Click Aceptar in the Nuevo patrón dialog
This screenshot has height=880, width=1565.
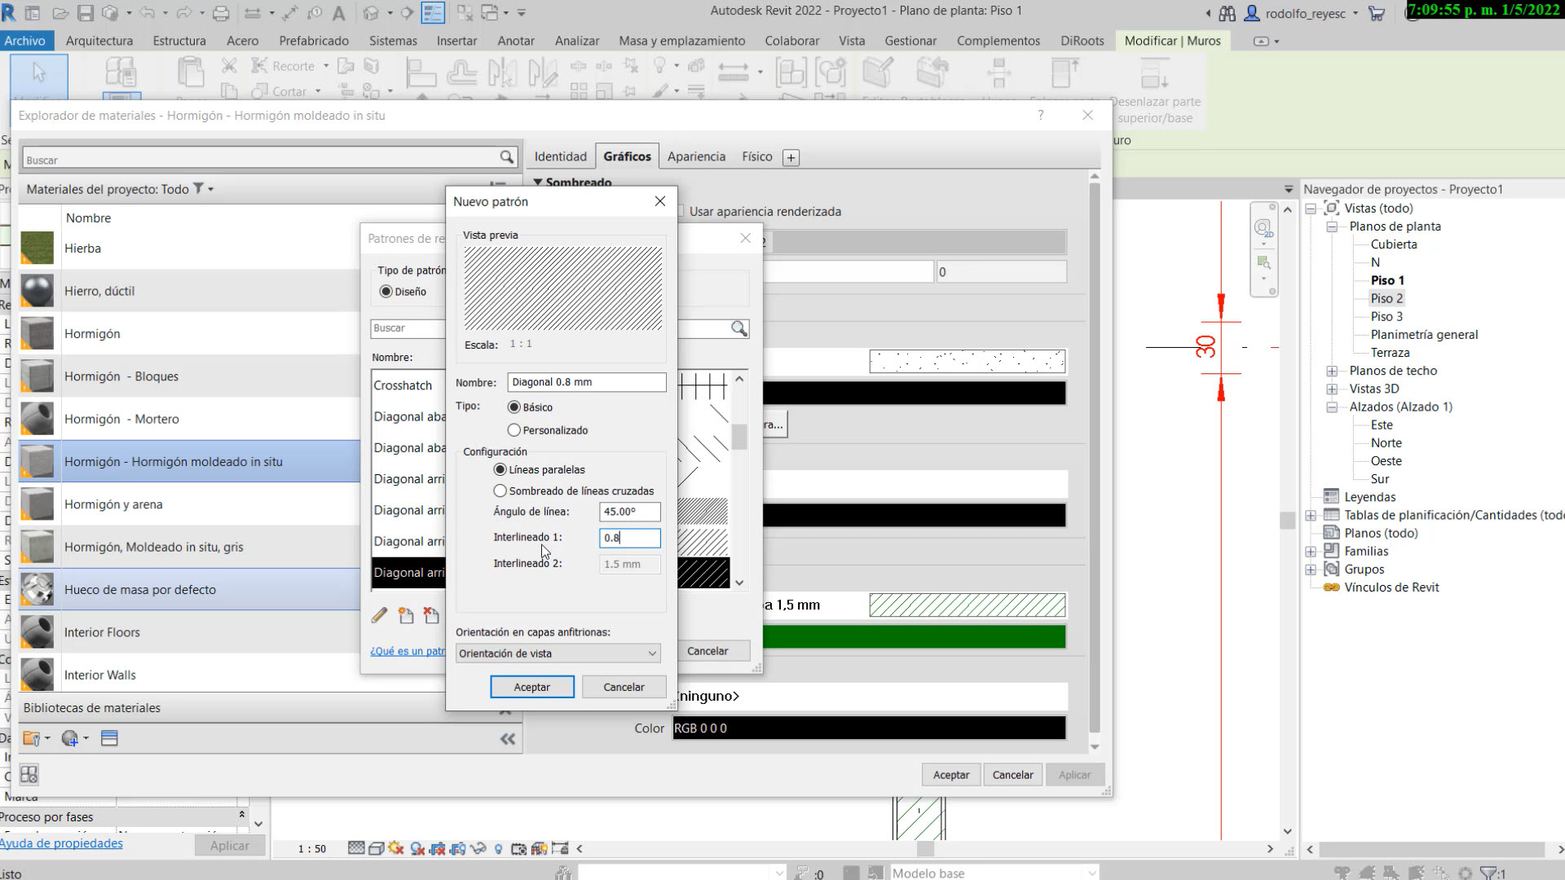(532, 687)
